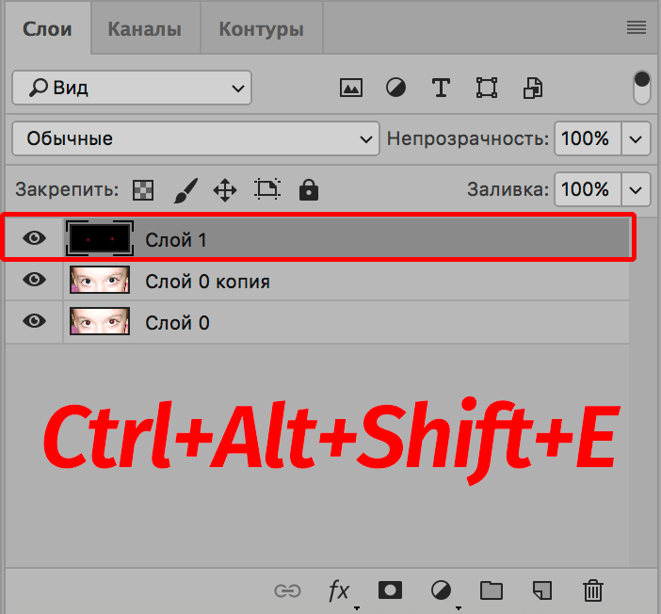Create a new layer group folder

click(492, 590)
